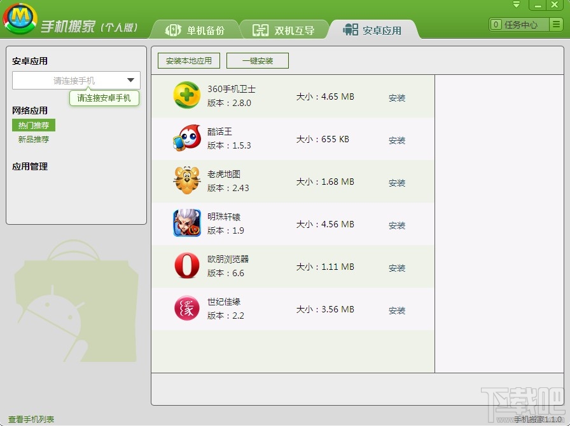
Task: Click the 手机搬家 logo icon
Action: (20, 18)
